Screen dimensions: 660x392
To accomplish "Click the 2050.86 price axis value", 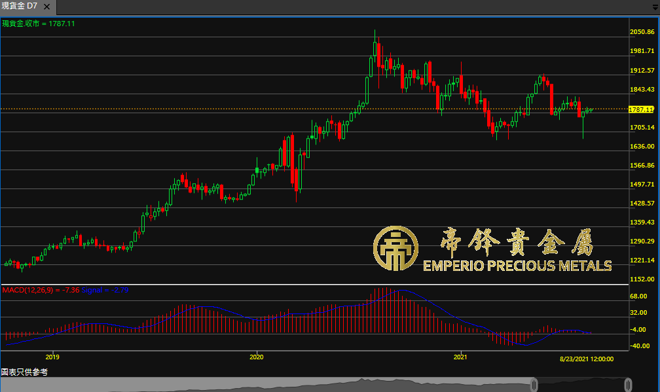I will (642, 32).
